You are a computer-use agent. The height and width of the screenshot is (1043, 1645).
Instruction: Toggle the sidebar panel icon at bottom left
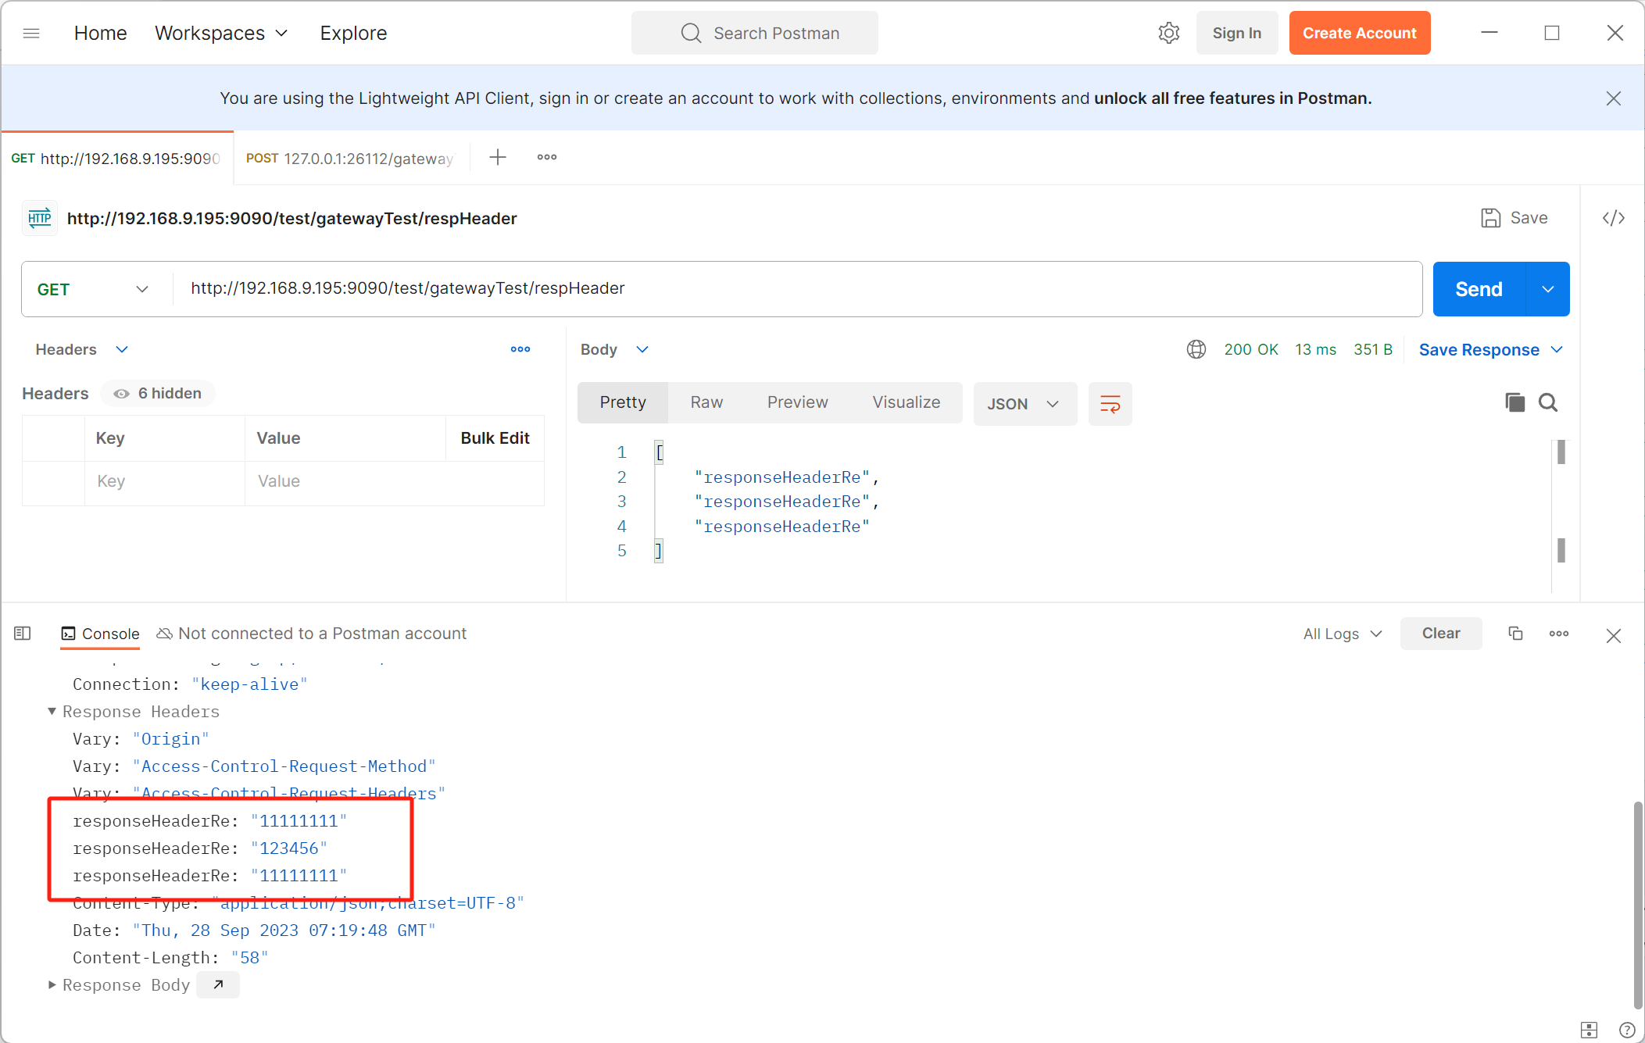[23, 634]
